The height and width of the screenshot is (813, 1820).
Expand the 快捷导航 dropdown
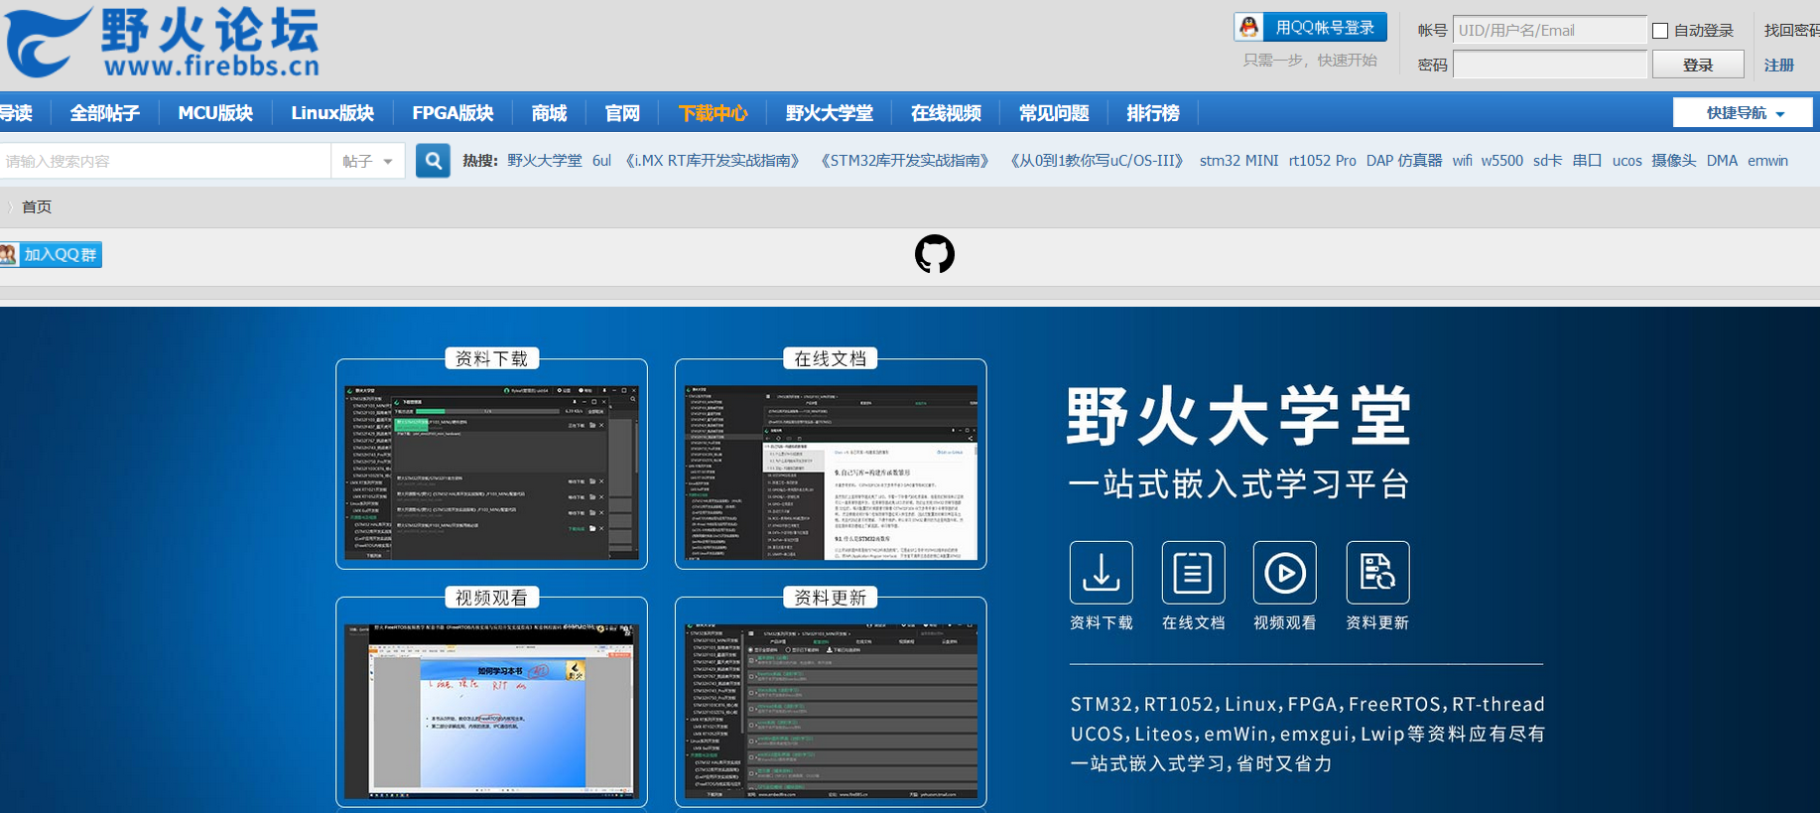[x=1743, y=113]
